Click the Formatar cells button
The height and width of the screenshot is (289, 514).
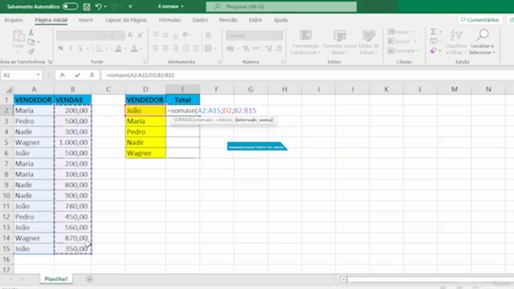click(403, 51)
